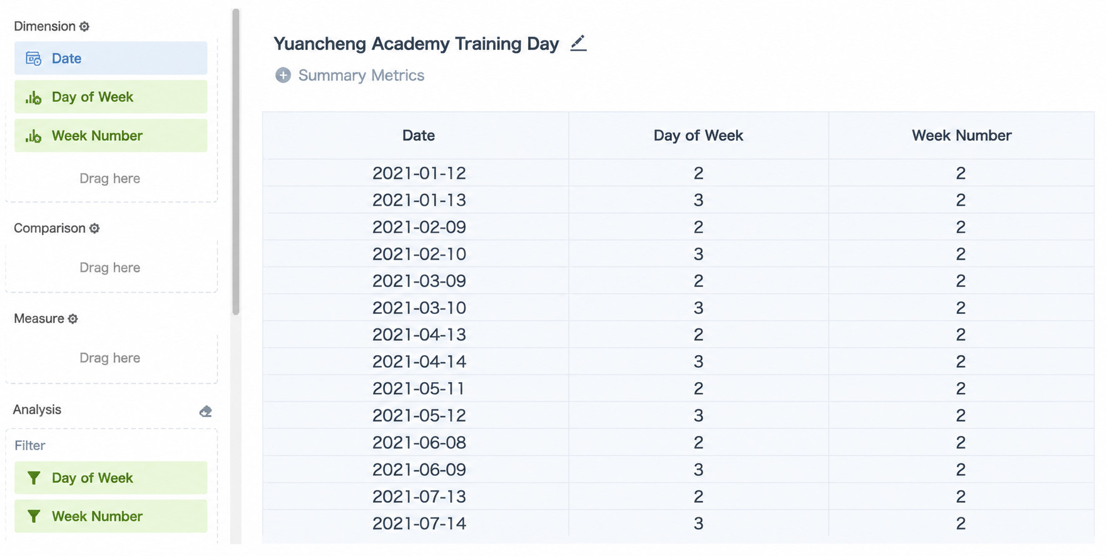Open the Measure settings gear
Viewport: 1107px width, 556px height.
(73, 319)
